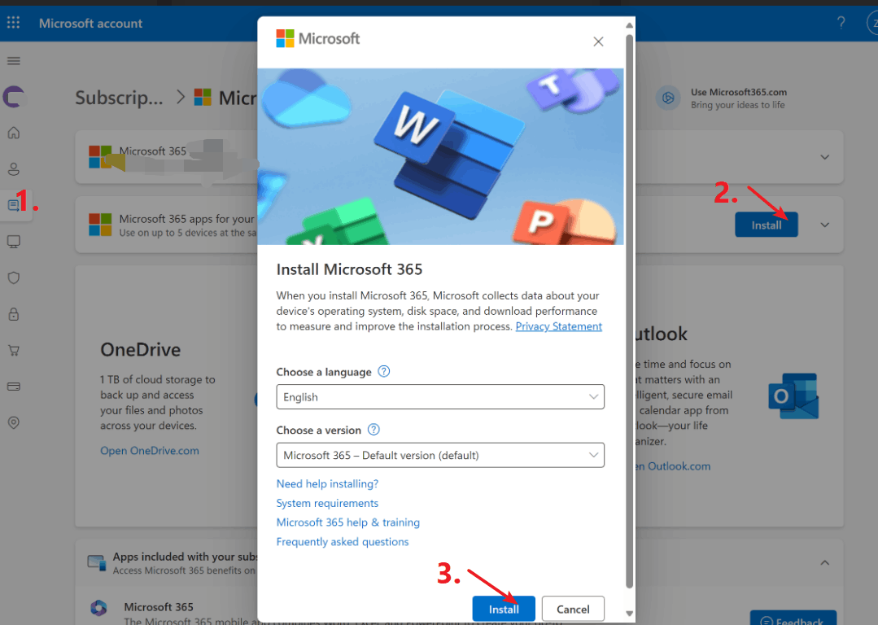The image size is (878, 625).
Task: Click the Install button in the dialog
Action: [504, 609]
